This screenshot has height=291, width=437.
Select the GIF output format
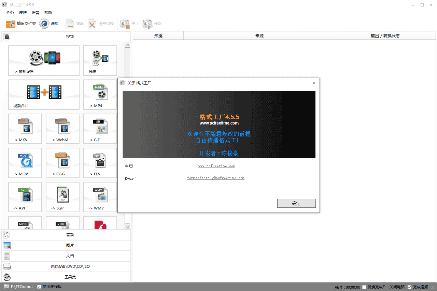pyautogui.click(x=100, y=129)
